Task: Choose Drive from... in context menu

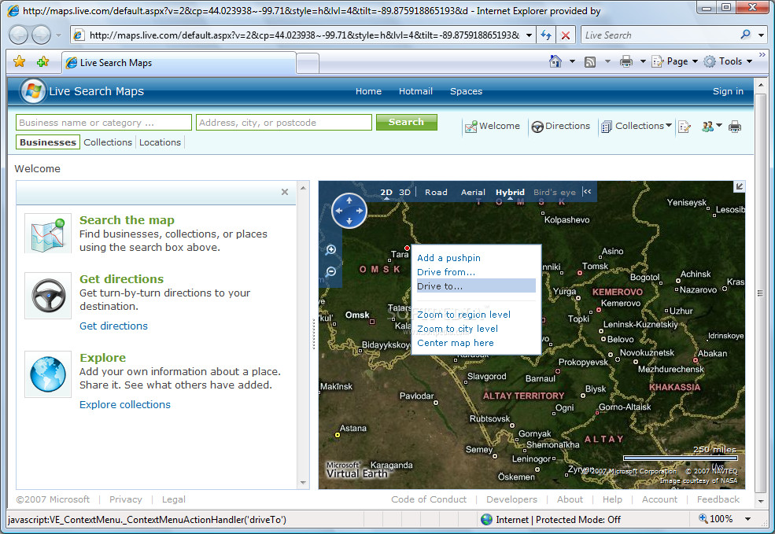Action: (x=446, y=272)
